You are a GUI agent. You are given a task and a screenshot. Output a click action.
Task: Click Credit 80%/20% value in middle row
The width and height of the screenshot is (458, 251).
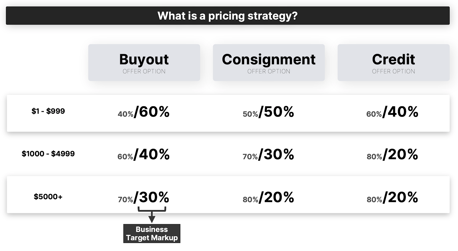392,154
